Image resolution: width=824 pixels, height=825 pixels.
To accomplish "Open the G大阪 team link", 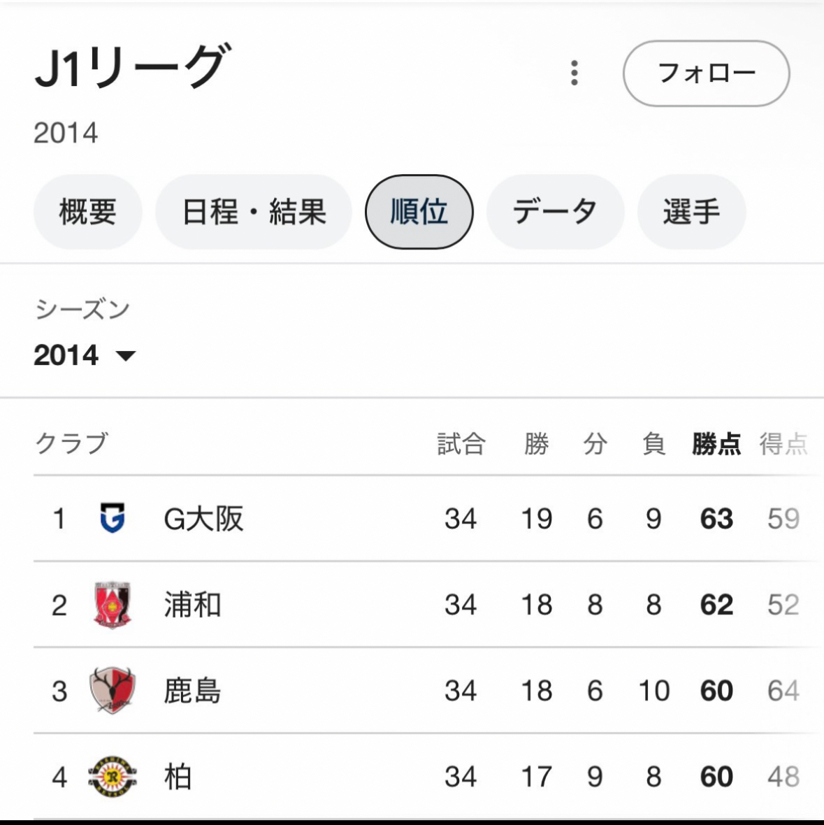I will (x=203, y=518).
